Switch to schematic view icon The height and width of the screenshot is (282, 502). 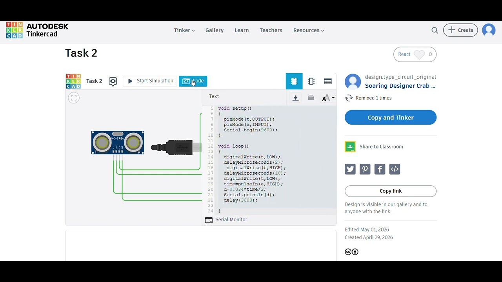point(311,81)
